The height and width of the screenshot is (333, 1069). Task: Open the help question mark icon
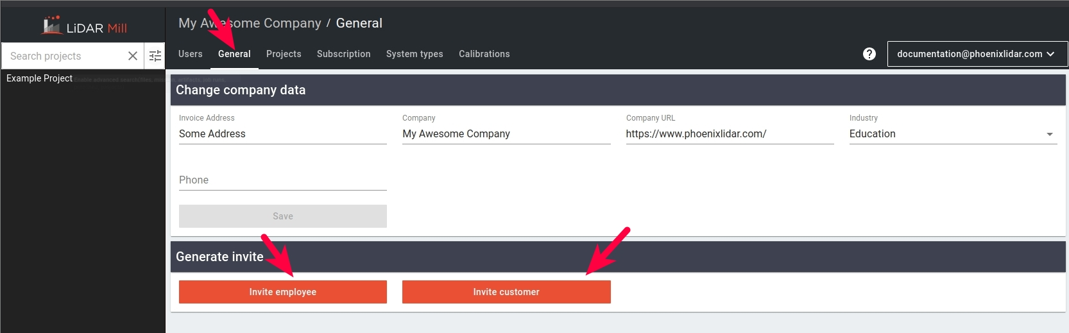(869, 54)
